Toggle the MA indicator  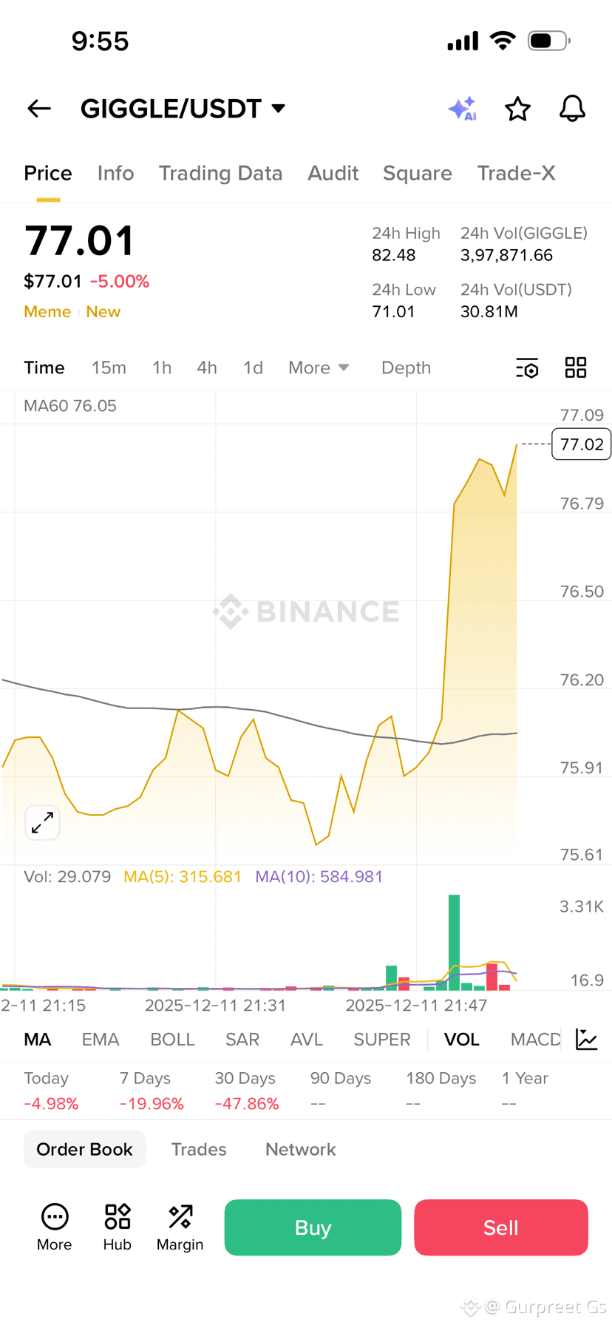(38, 1039)
